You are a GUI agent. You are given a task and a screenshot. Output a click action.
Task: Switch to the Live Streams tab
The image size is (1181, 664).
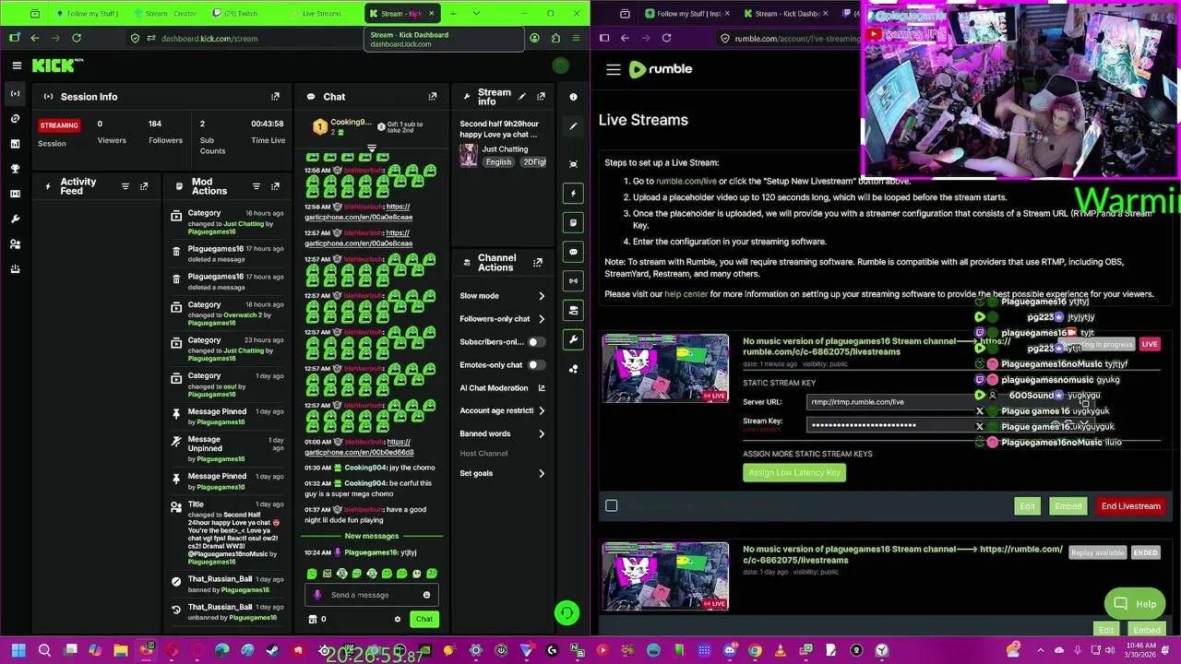pyautogui.click(x=321, y=14)
